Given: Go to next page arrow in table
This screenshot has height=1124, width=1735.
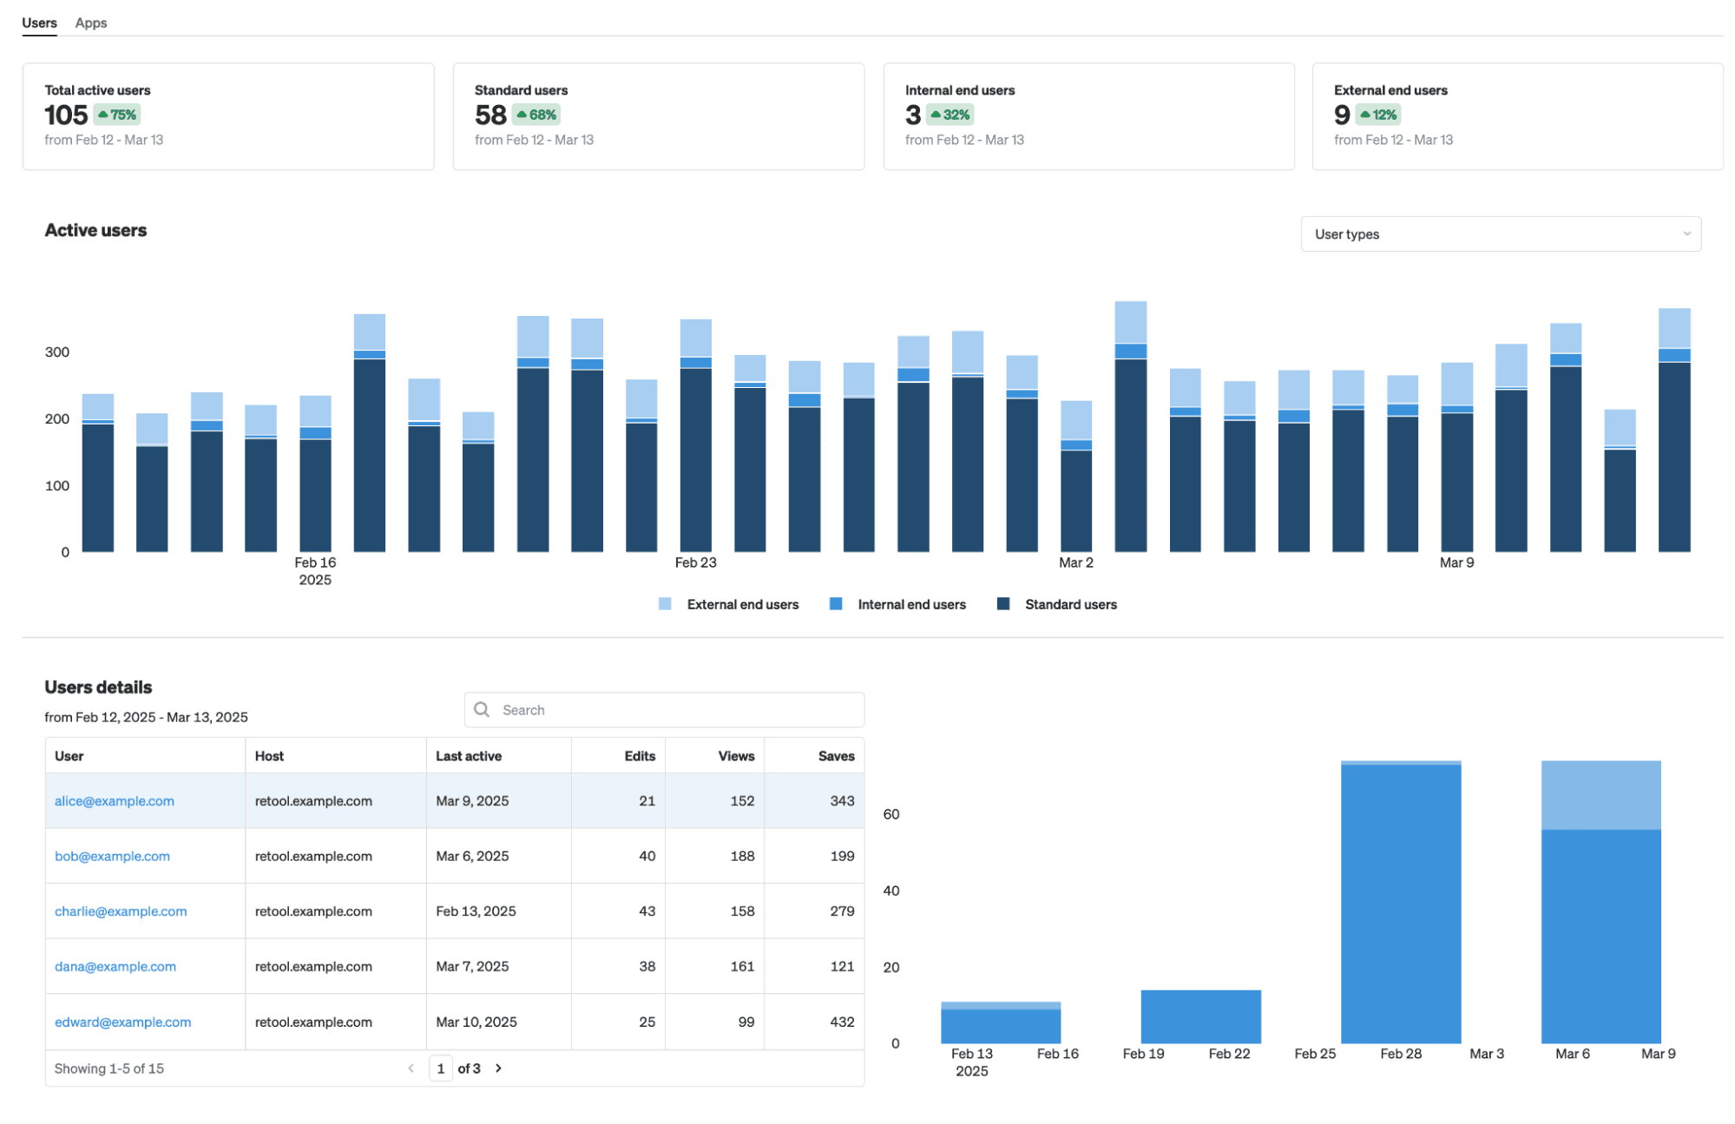Looking at the screenshot, I should point(498,1068).
